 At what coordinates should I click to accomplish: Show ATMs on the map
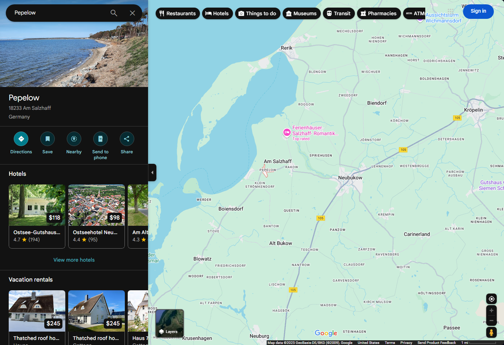point(414,13)
